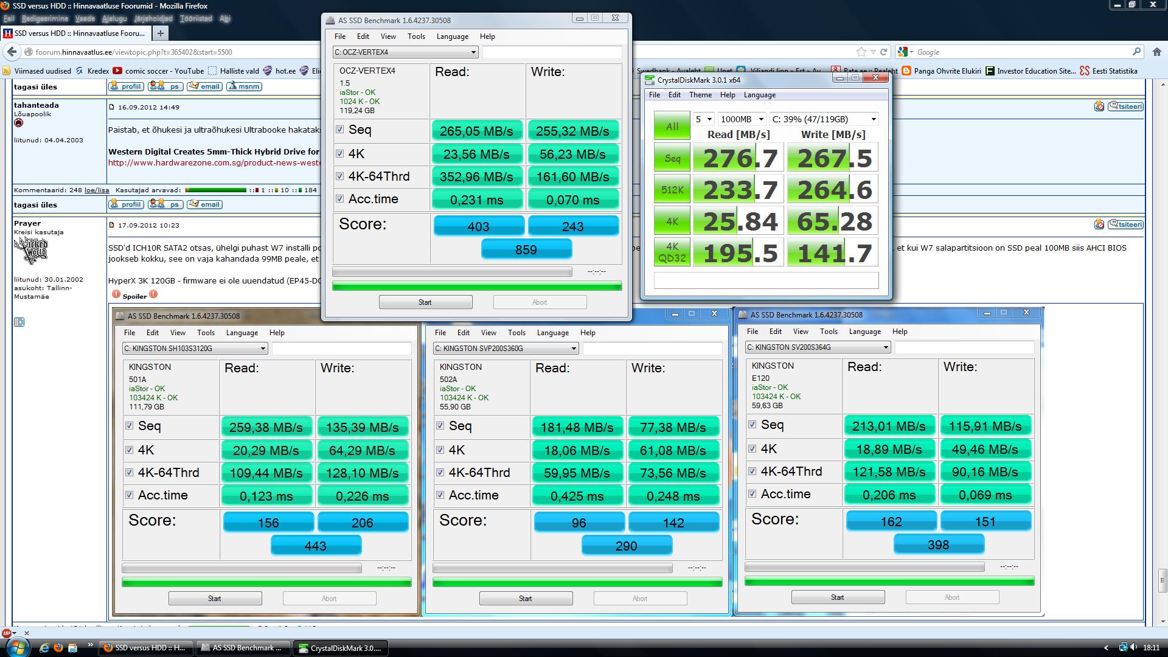The image size is (1168, 657).
Task: Click tsiteeri button on Prayer's post
Action: (x=1125, y=224)
